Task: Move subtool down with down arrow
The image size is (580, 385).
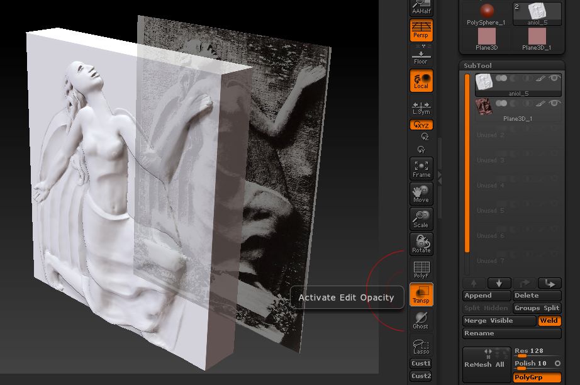Action: pyautogui.click(x=499, y=283)
